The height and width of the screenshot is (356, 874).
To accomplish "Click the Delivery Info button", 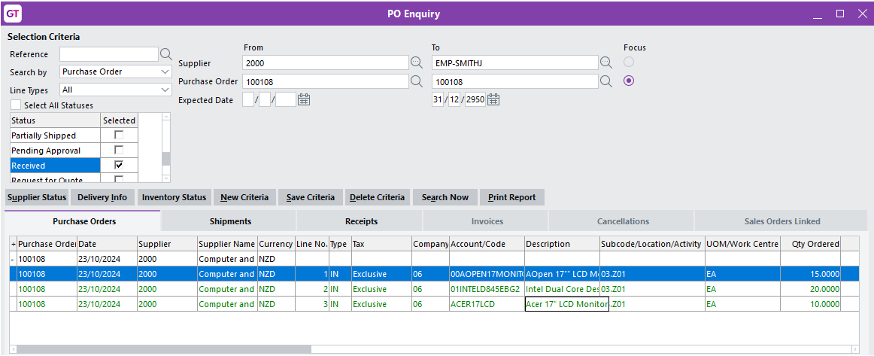I will click(x=102, y=197).
